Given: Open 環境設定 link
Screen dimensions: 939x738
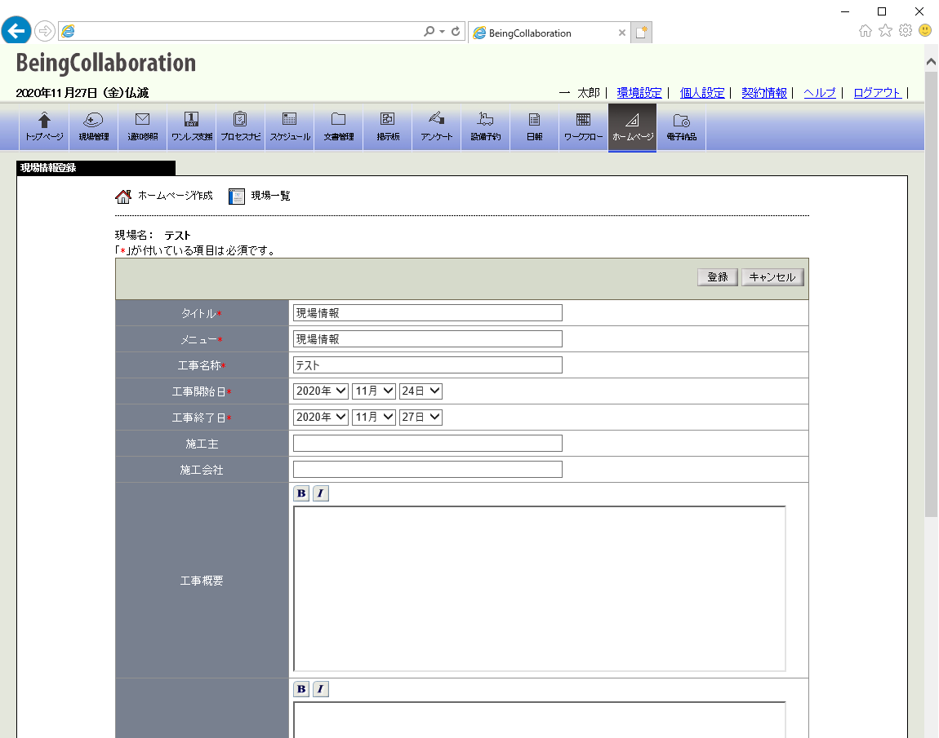Looking at the screenshot, I should (x=639, y=93).
